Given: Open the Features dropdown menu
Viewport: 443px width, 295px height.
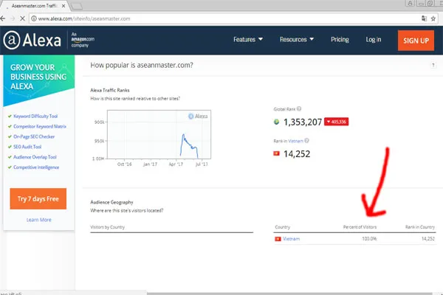Looking at the screenshot, I should [248, 40].
